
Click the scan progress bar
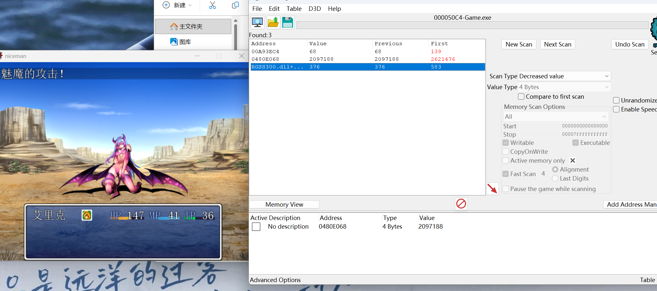pos(472,25)
